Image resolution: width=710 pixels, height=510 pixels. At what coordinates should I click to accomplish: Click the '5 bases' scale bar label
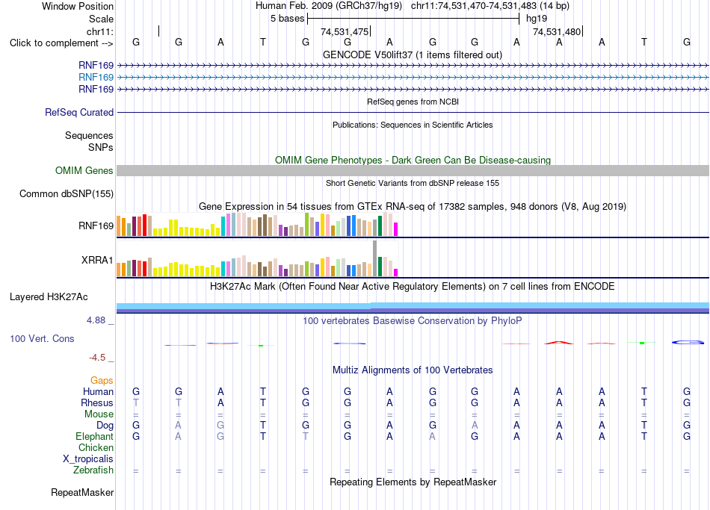click(x=288, y=19)
